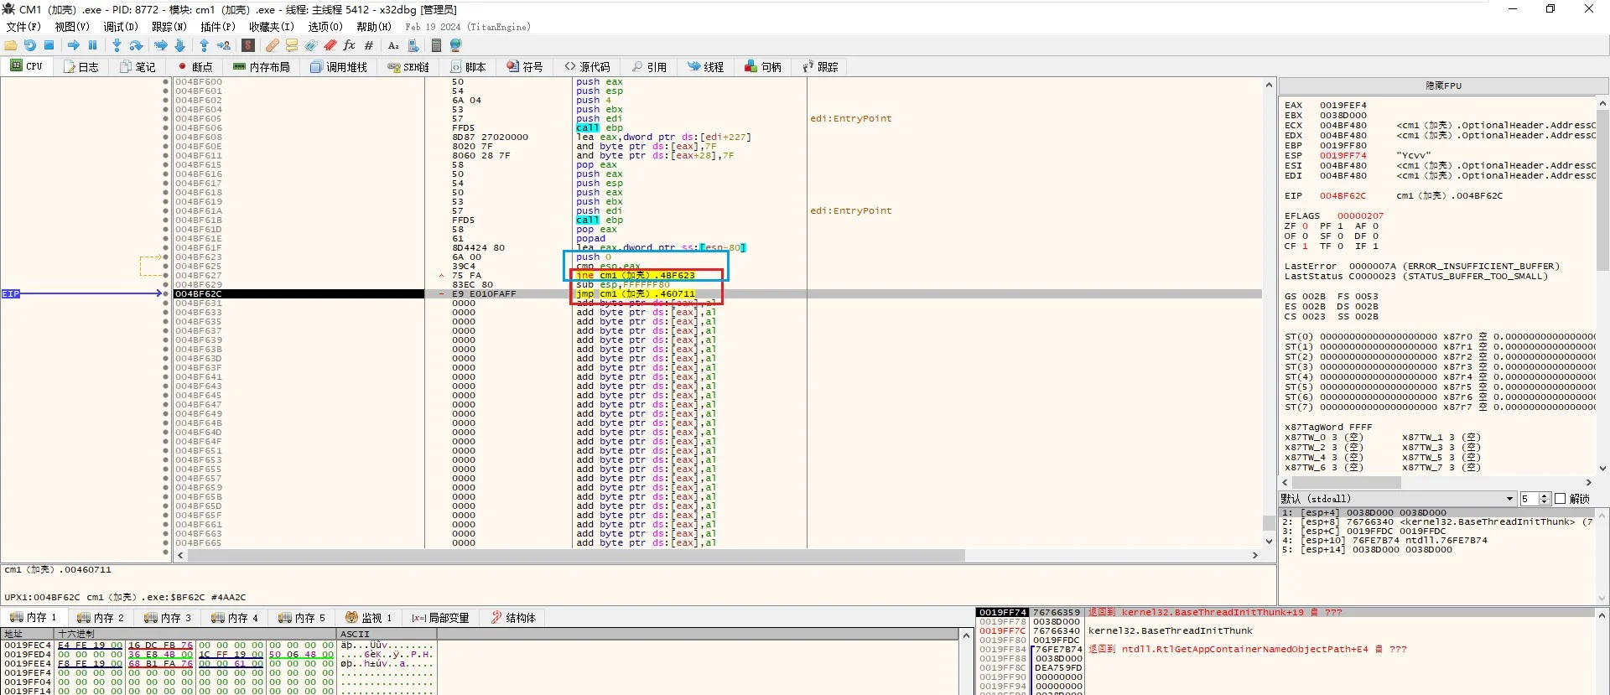The width and height of the screenshot is (1610, 695).
Task: Open the 帮助(H) menu
Action: click(x=374, y=27)
